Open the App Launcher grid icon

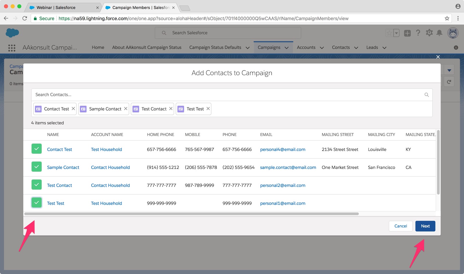click(x=12, y=48)
